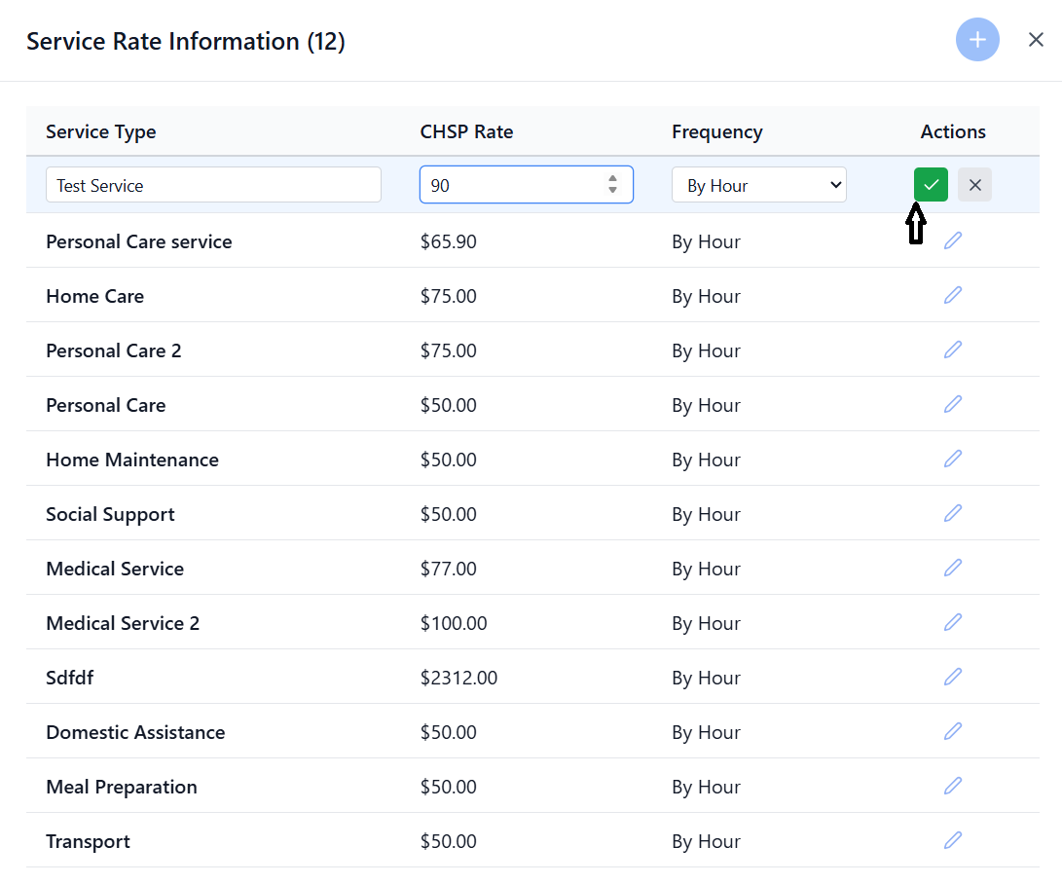The image size is (1062, 884).
Task: Click the blue plus add service button
Action: [977, 40]
